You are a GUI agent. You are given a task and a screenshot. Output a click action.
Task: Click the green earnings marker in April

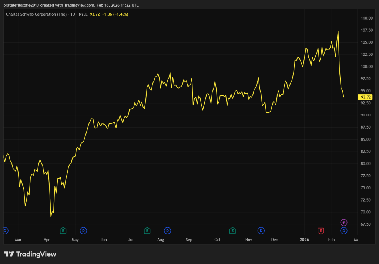click(63, 231)
